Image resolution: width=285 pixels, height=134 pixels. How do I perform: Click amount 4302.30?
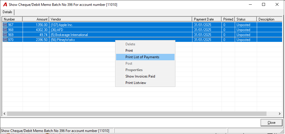pos(42,30)
